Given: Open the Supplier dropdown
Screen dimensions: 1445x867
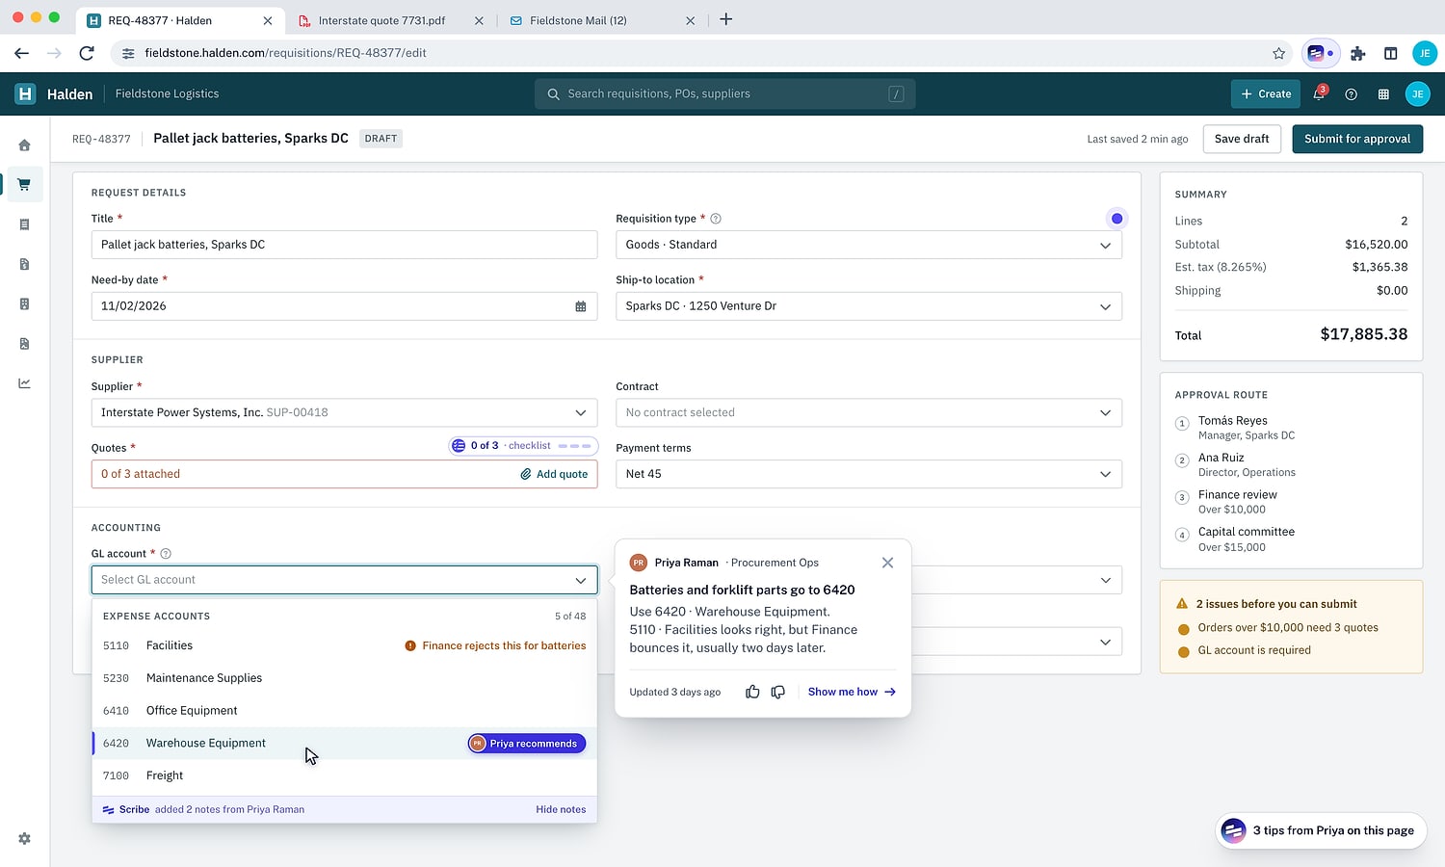Looking at the screenshot, I should 344,412.
